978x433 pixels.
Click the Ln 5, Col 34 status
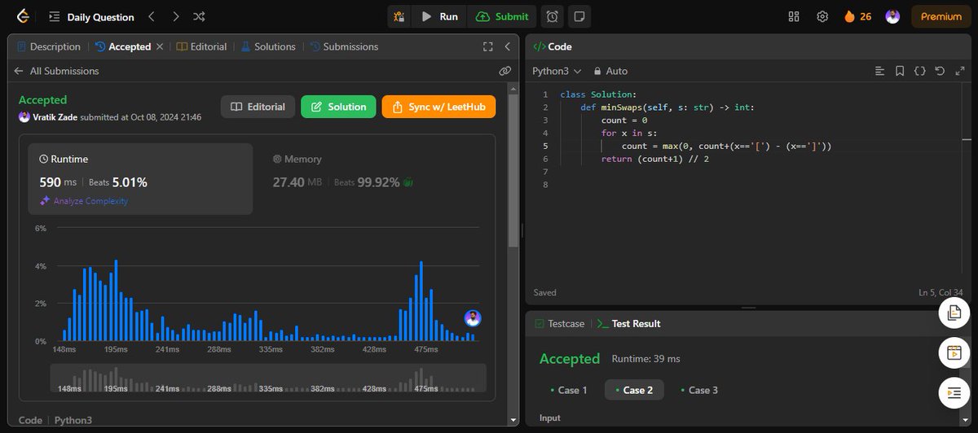942,292
